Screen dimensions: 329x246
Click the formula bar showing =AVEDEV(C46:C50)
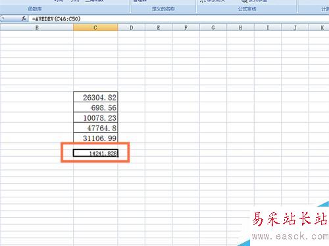[179, 19]
